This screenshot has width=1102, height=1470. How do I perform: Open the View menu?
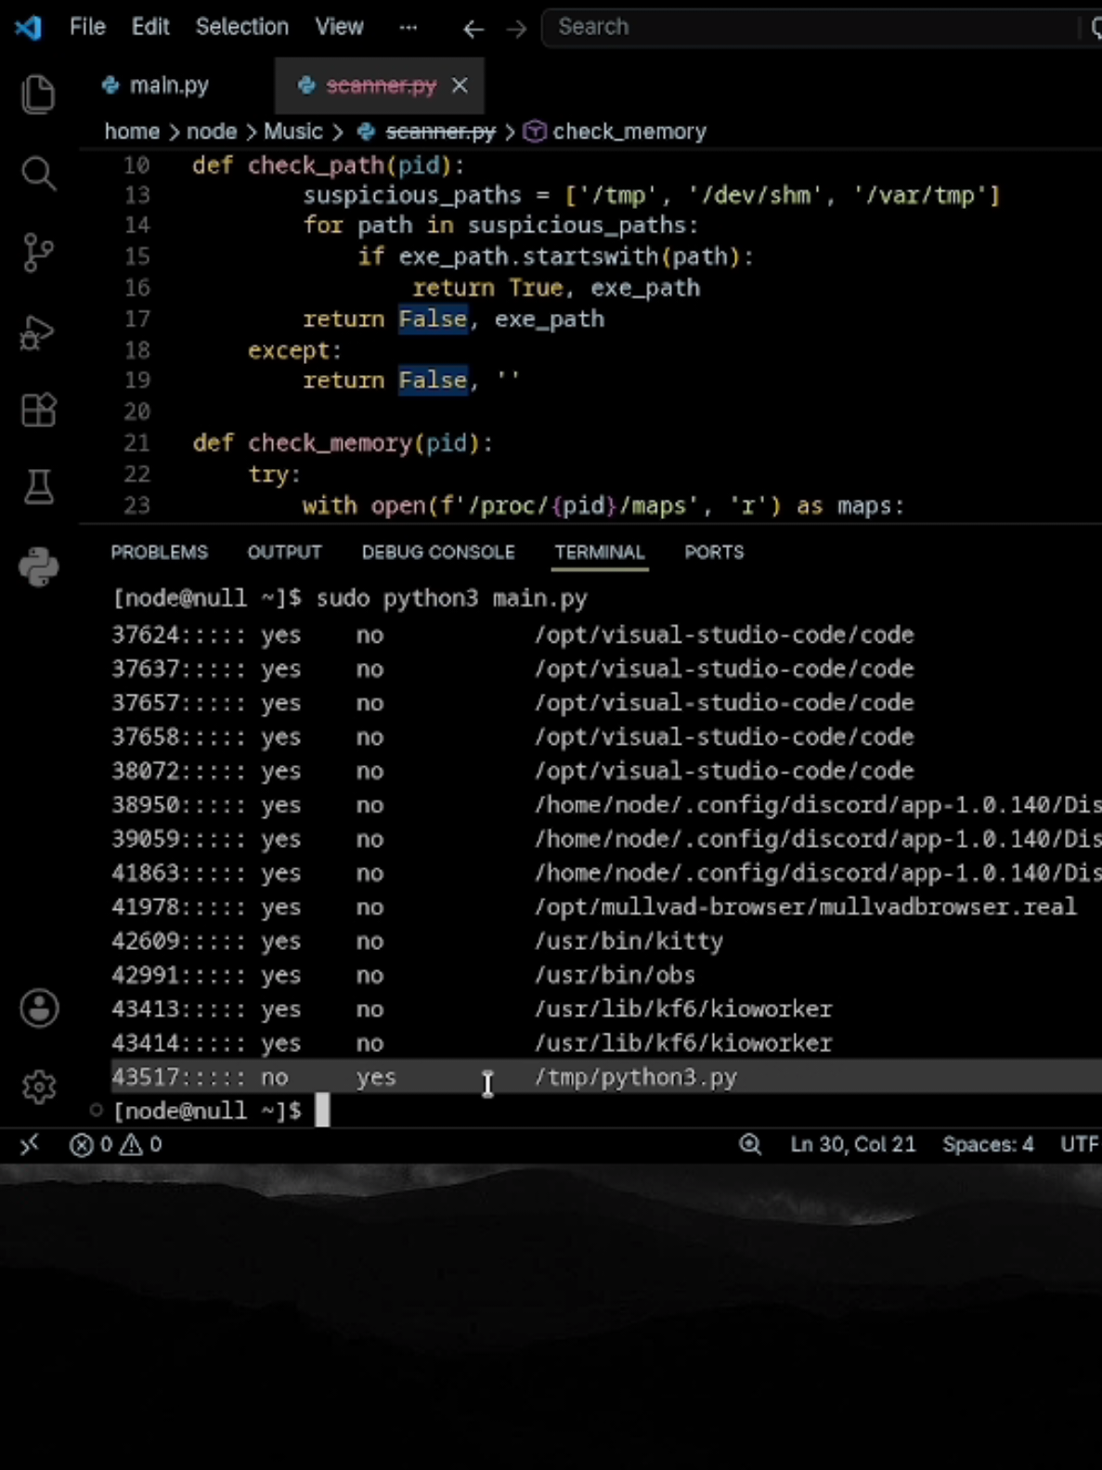[x=339, y=27]
